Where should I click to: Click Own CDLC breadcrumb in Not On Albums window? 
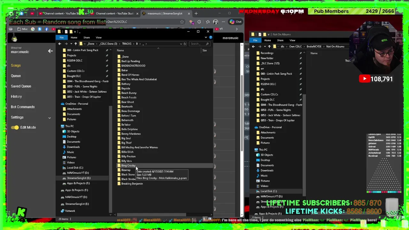[296, 47]
